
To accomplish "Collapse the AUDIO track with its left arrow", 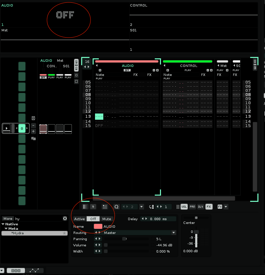I will 97,66.
